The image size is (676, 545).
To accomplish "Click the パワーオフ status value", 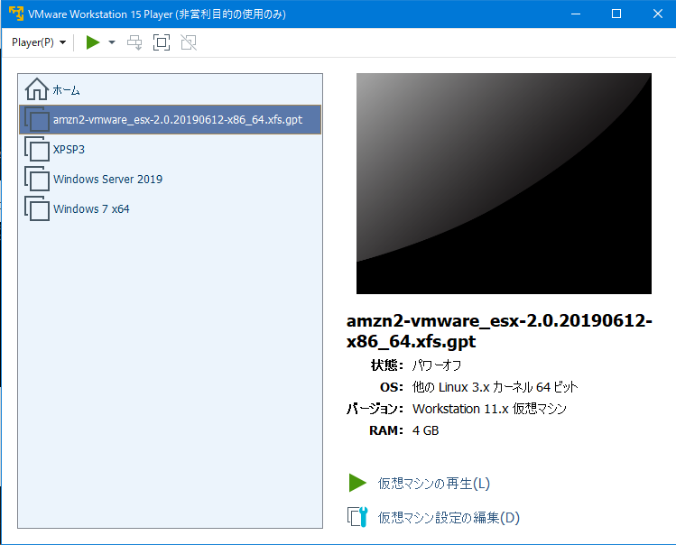I will click(436, 365).
